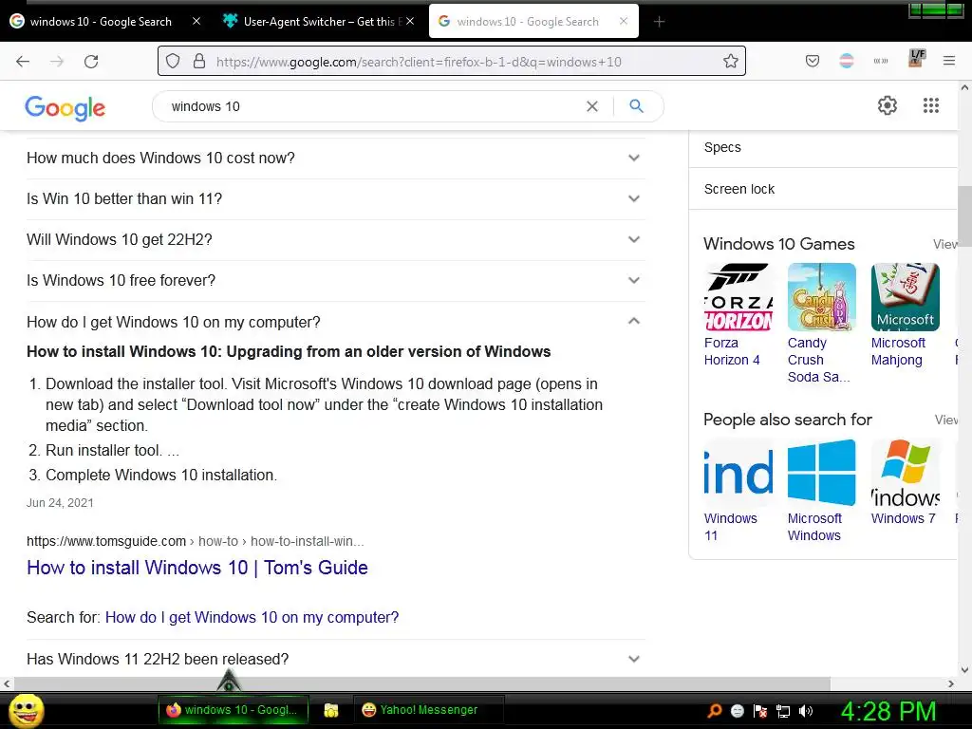Open a new browser tab
The image size is (972, 729).
click(x=659, y=22)
